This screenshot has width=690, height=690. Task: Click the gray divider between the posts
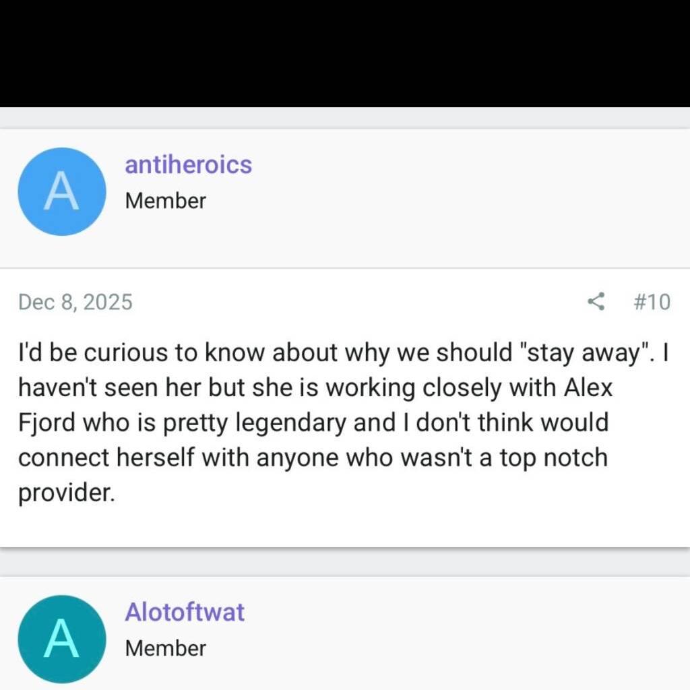pos(345,561)
